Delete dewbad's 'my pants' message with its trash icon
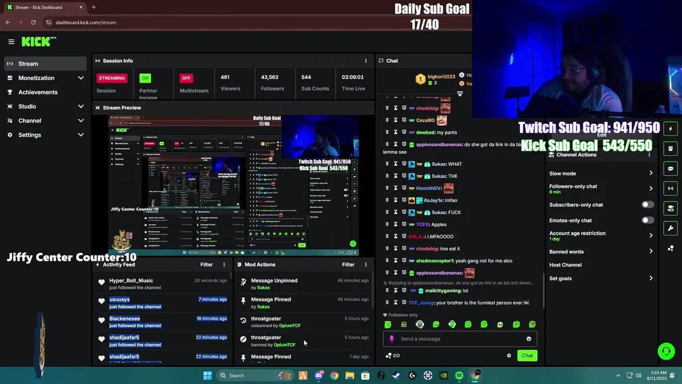 click(x=387, y=132)
